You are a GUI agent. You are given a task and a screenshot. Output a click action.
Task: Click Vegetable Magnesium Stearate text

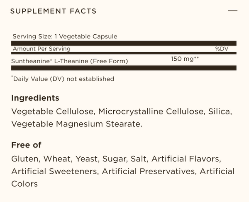76,124
